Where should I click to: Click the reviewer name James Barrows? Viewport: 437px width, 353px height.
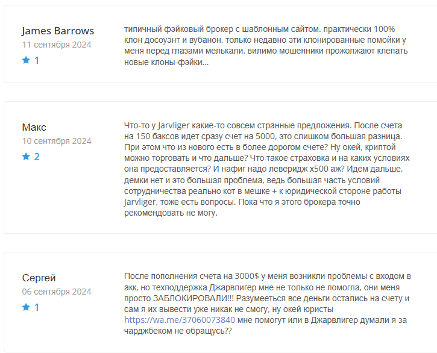pos(58,31)
